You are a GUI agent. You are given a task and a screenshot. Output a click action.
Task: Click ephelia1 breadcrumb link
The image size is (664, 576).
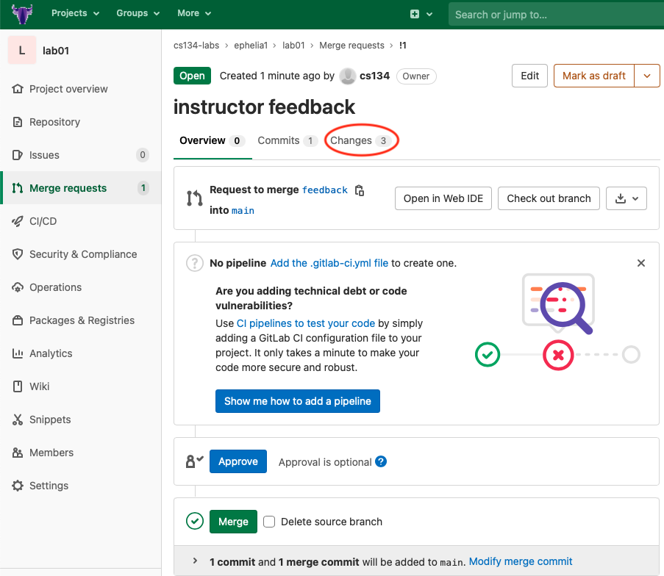click(x=251, y=46)
